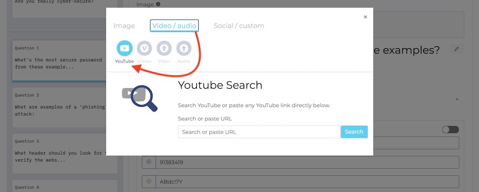Open Question 2 in the sidebar
The width and height of the screenshot is (479, 192).
[x=65, y=107]
